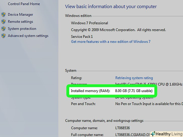This screenshot has width=183, height=137.
Task: Open System protection
Action: pyautogui.click(x=22, y=29)
